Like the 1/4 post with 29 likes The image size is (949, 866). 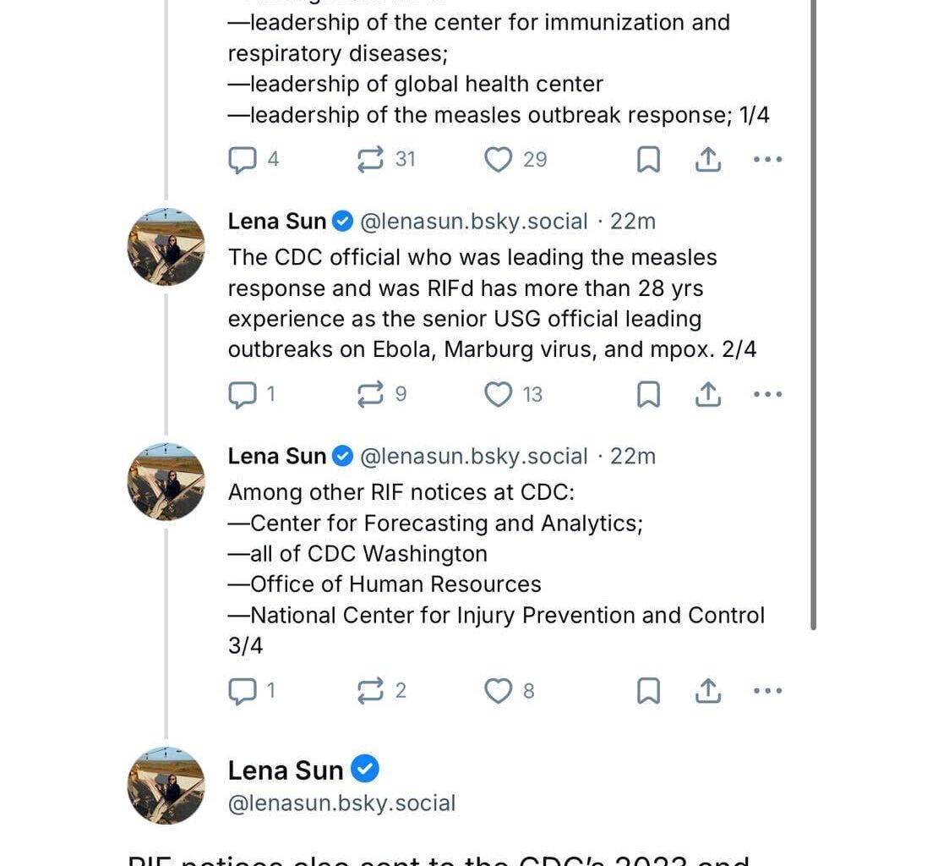498,160
